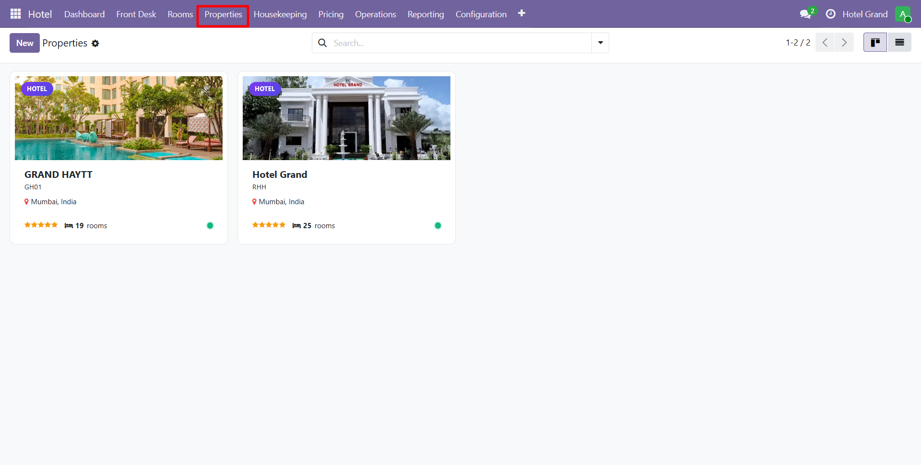Image resolution: width=921 pixels, height=465 pixels.
Task: Select the kanban view icon
Action: [875, 42]
